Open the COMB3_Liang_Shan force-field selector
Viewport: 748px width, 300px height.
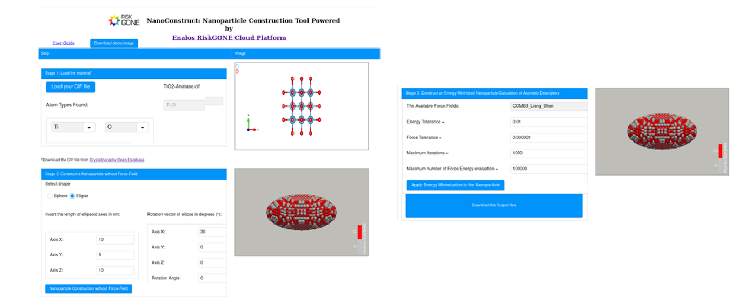(548, 106)
